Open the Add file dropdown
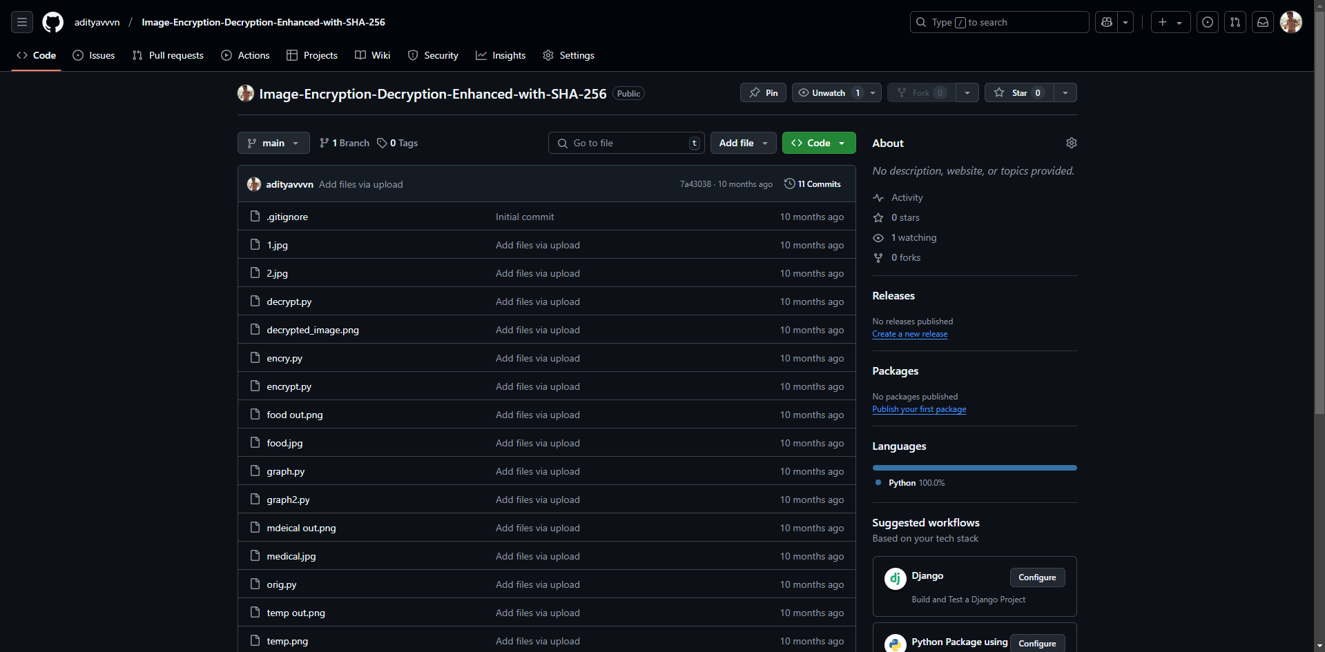This screenshot has width=1325, height=652. [743, 143]
